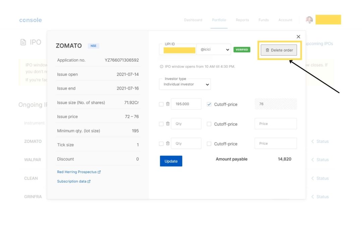362x226 pixels.
Task: Go to the Dashboard tab
Action: [x=193, y=20]
